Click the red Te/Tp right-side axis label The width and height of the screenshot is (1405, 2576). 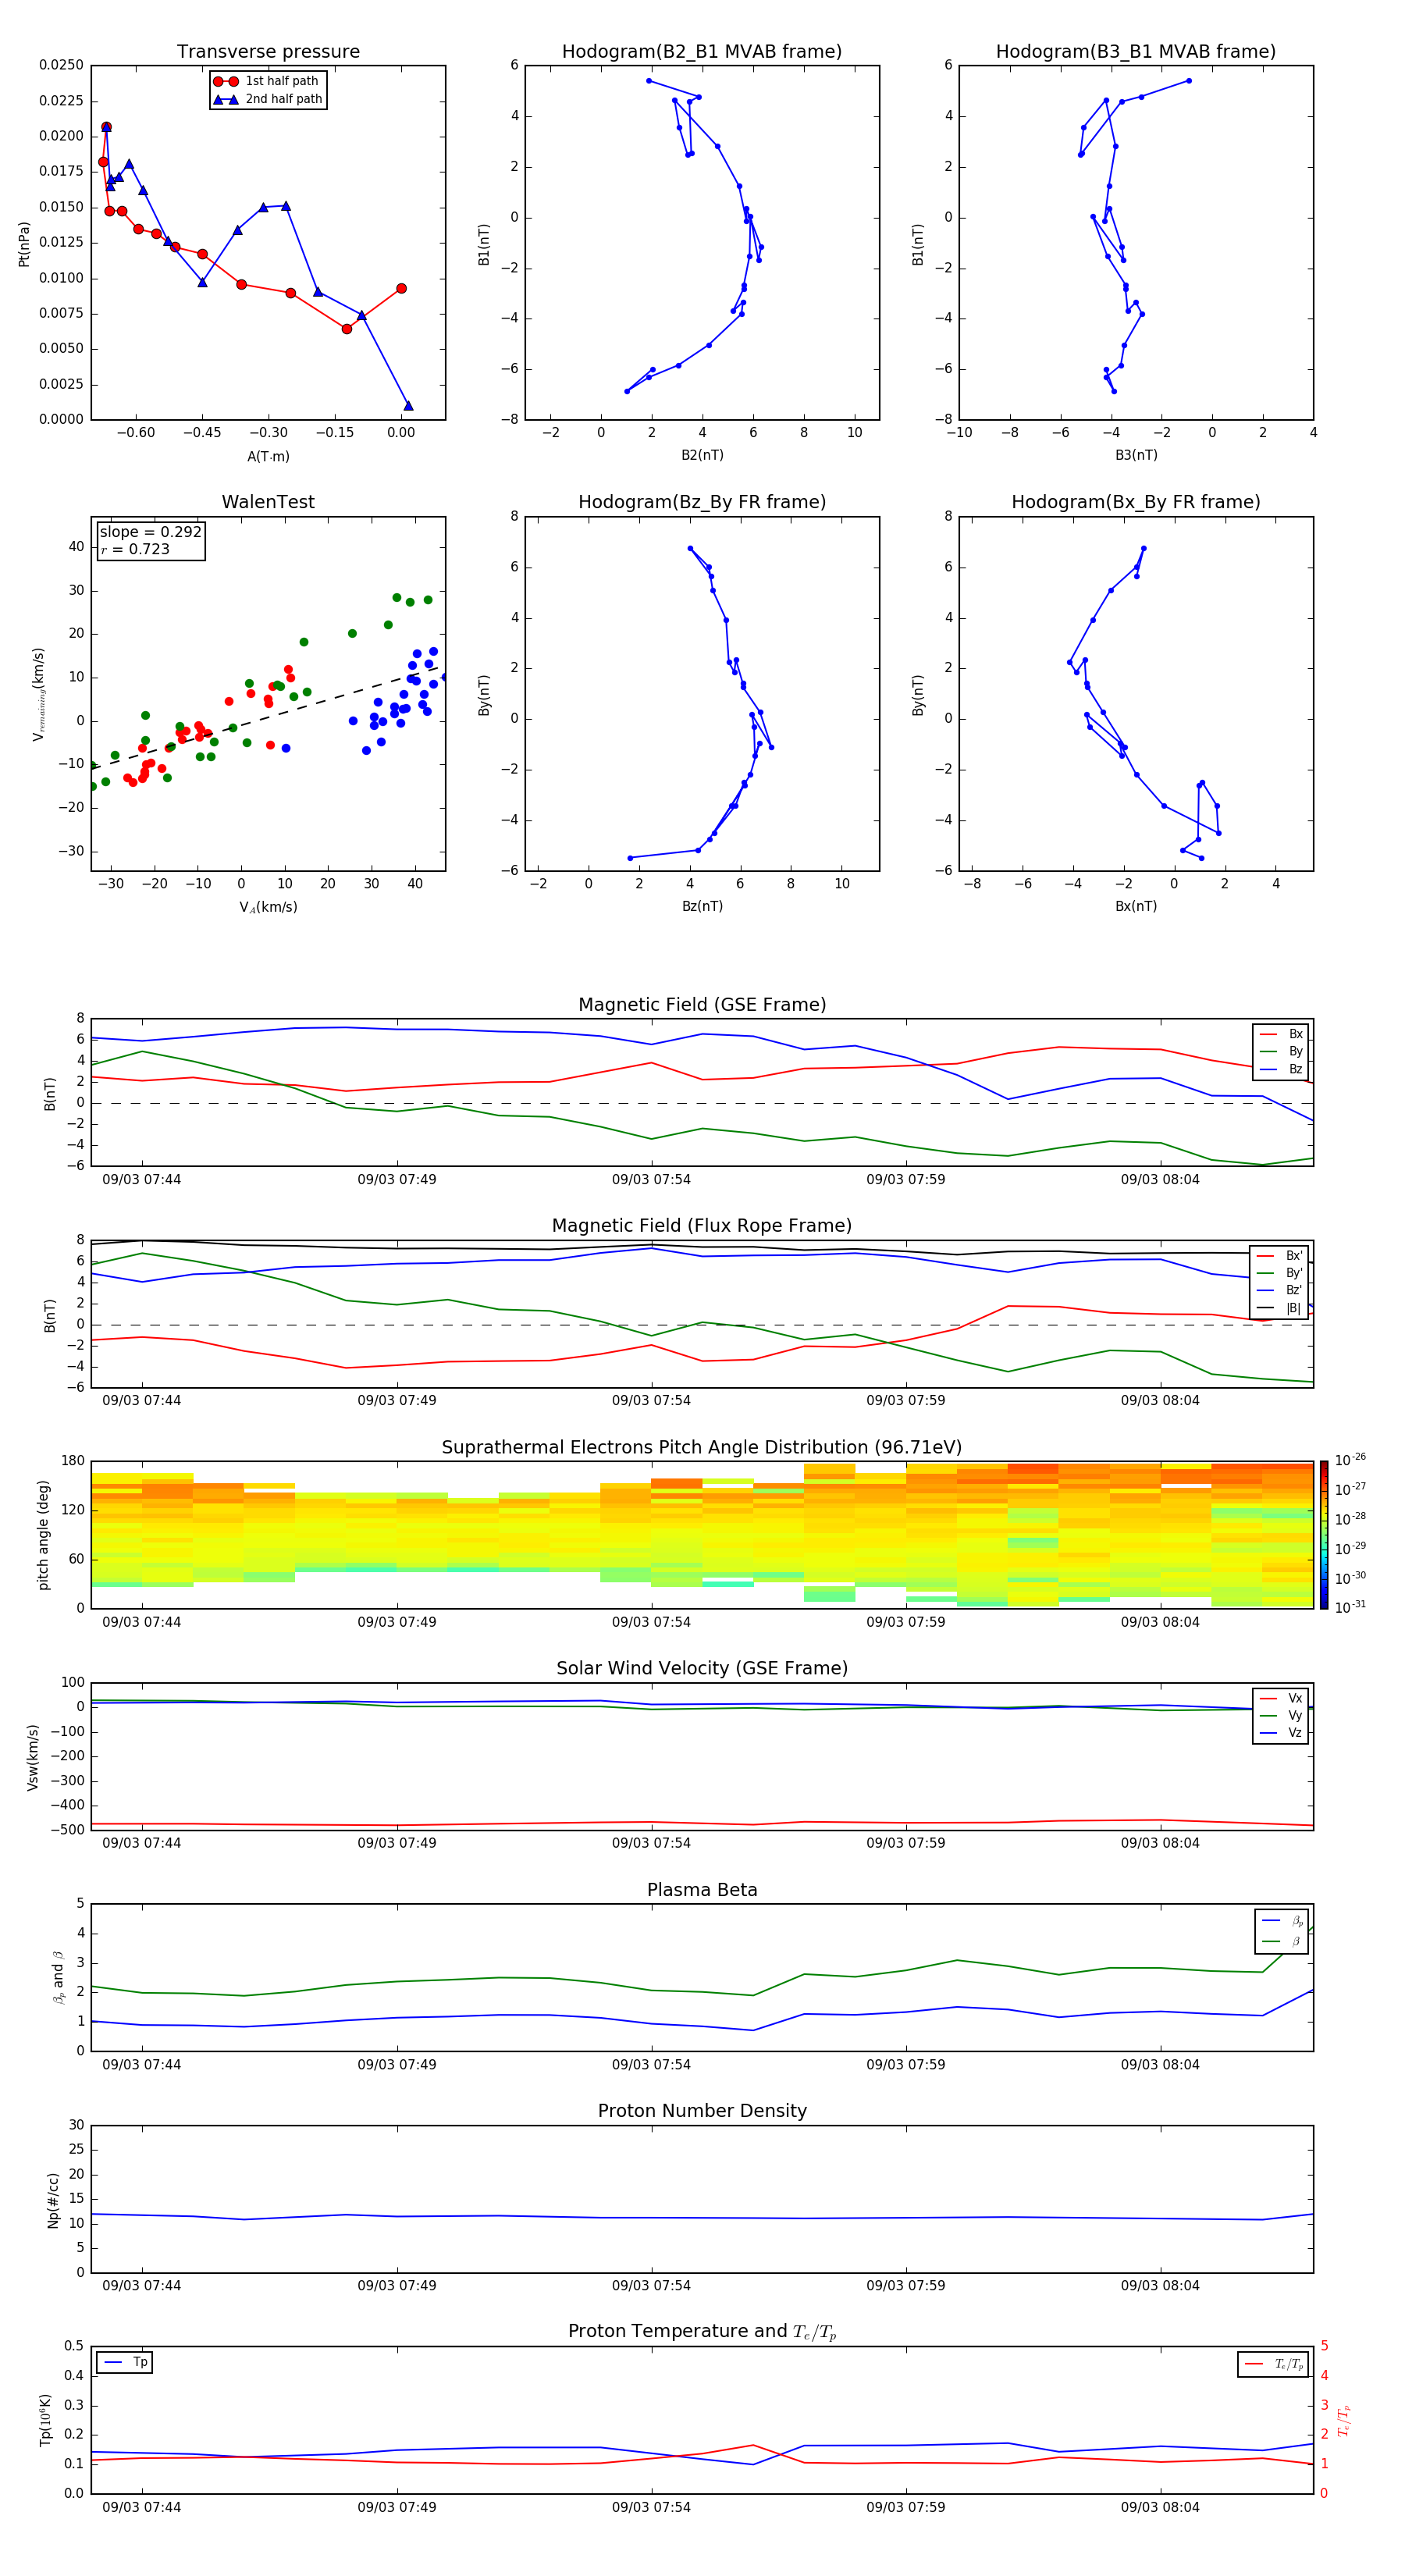1344,2420
